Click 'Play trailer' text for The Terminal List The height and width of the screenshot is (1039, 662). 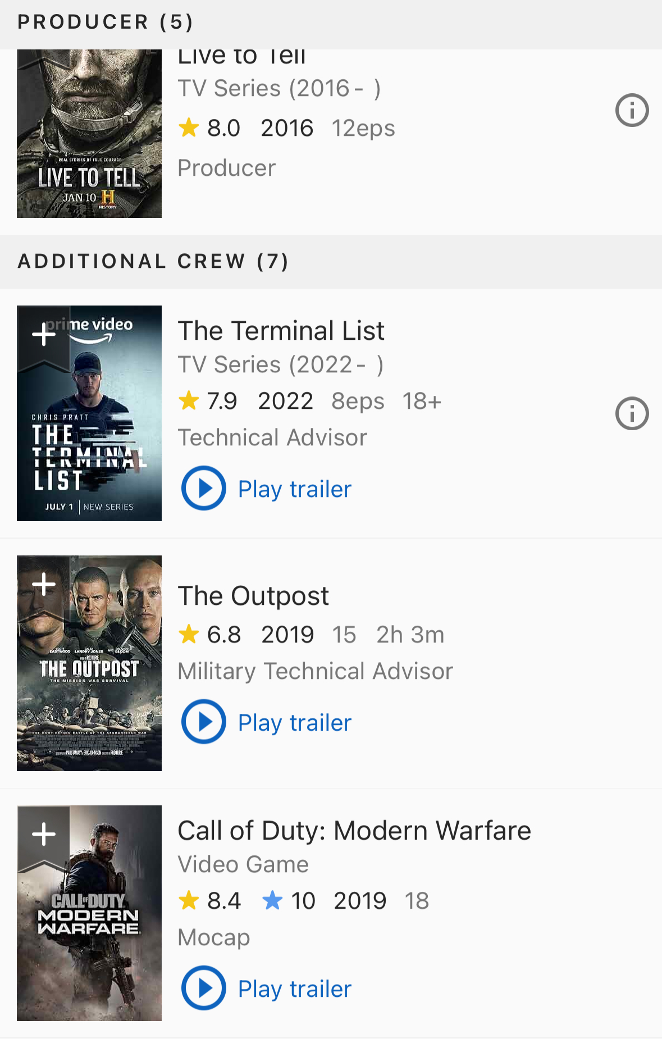295,489
